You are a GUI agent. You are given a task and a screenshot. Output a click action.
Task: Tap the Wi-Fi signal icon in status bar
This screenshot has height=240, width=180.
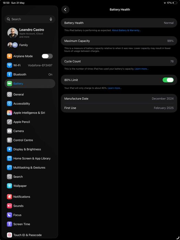[x=165, y=3]
